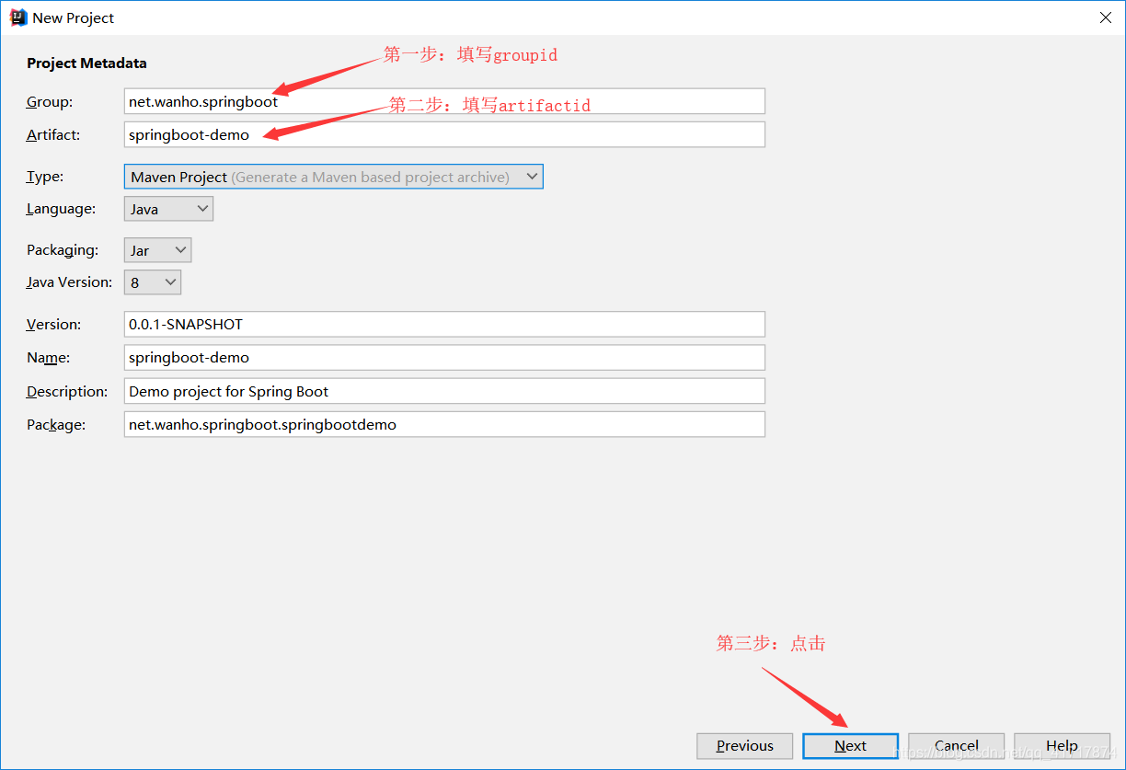Edit the Name field springboot-demo

click(444, 357)
